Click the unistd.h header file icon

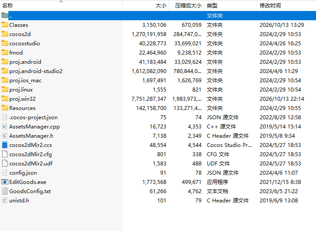tap(5, 200)
